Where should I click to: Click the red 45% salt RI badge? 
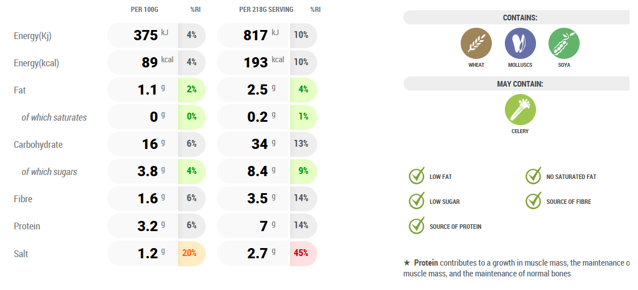point(301,253)
